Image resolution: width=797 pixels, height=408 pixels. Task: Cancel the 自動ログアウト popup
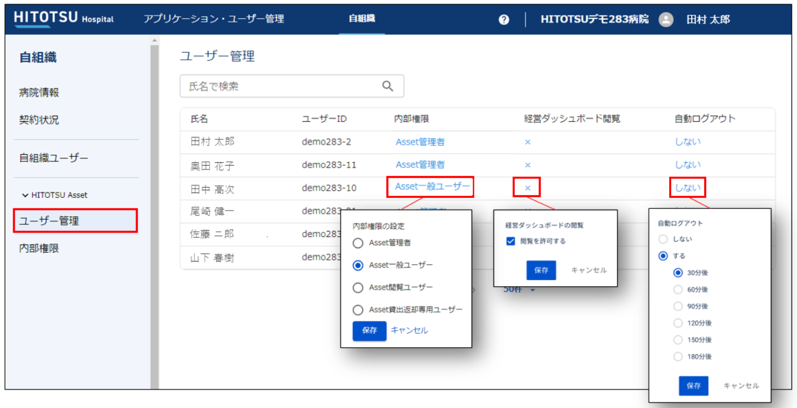pos(742,386)
